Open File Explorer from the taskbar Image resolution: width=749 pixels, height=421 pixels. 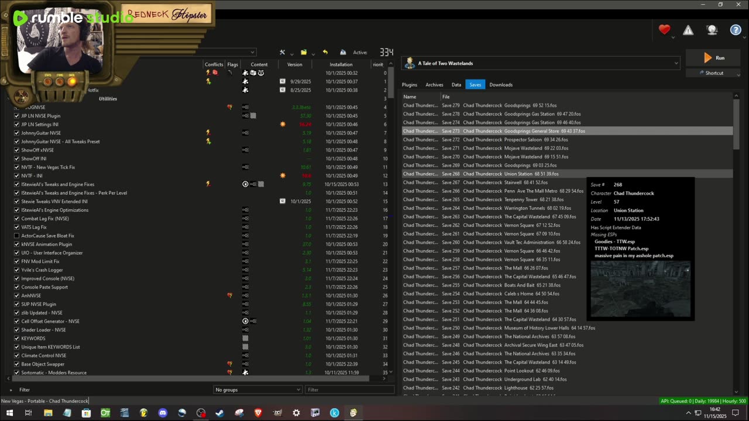point(48,413)
